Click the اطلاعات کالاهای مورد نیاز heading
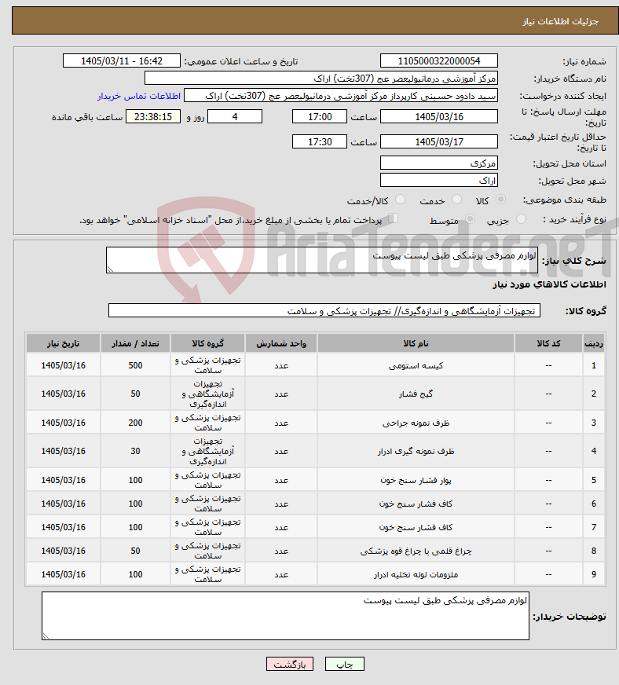 (549, 284)
